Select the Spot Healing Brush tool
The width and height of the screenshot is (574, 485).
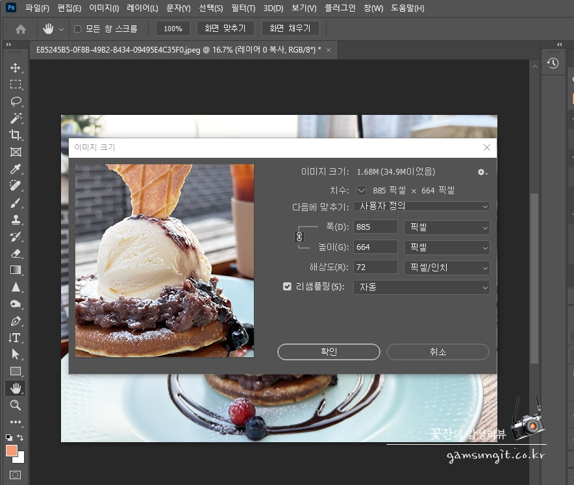pyautogui.click(x=16, y=186)
